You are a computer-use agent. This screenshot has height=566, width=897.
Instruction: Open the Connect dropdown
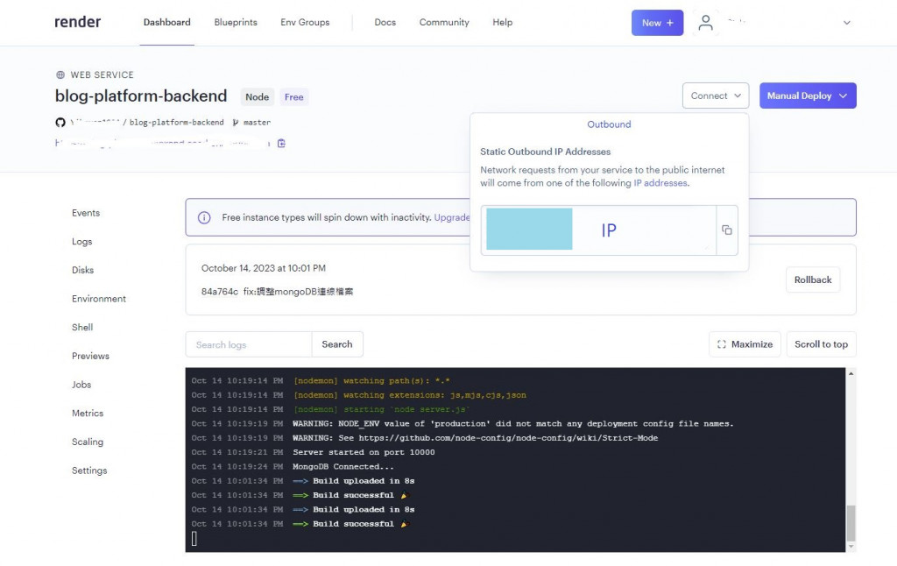[x=715, y=96]
